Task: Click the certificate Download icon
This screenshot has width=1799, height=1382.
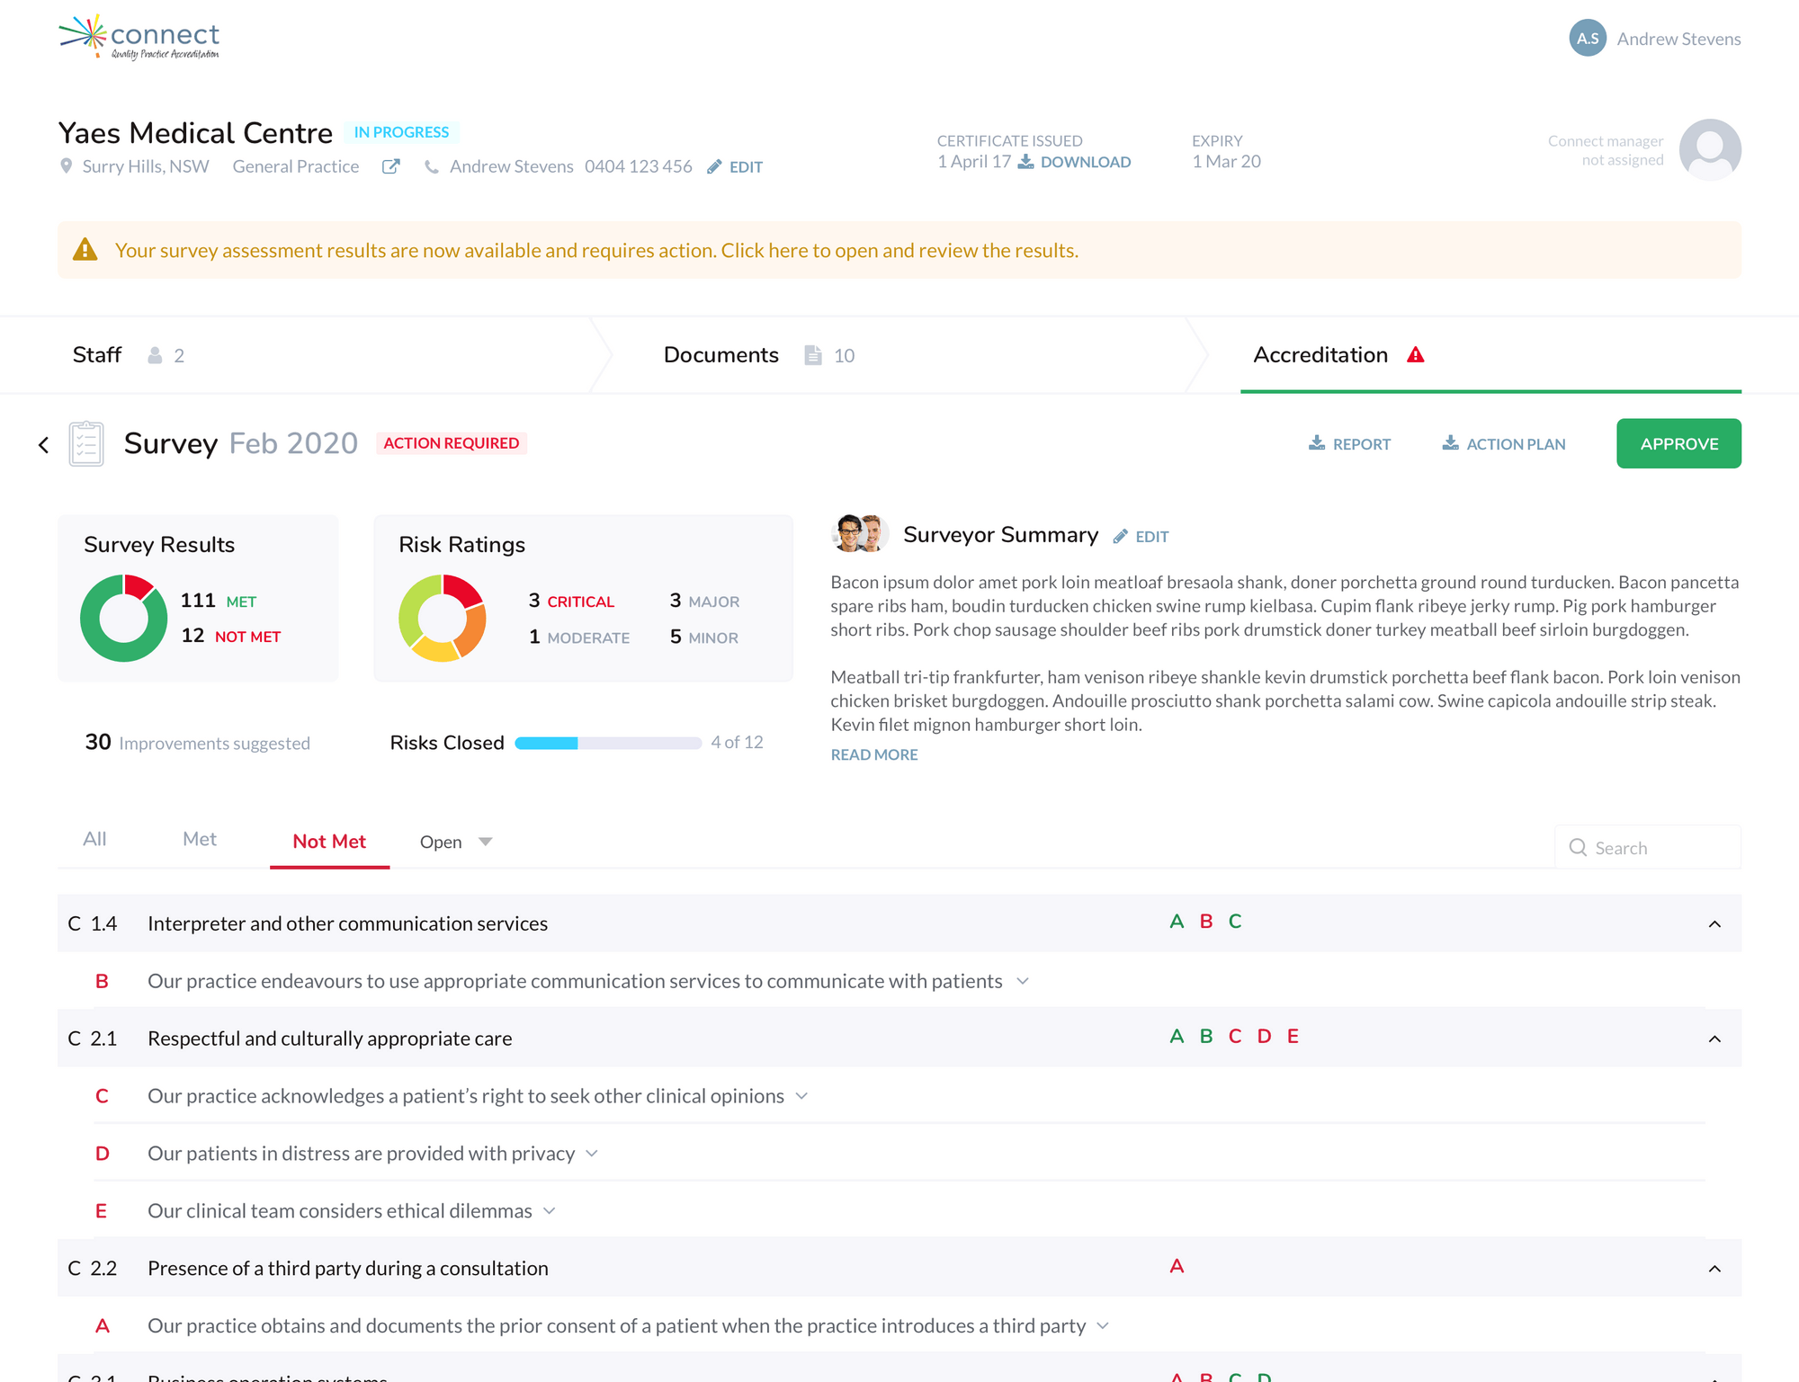Action: pos(1026,162)
